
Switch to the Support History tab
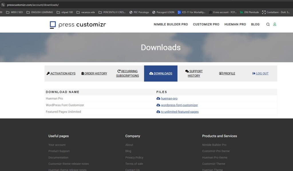click(x=194, y=74)
